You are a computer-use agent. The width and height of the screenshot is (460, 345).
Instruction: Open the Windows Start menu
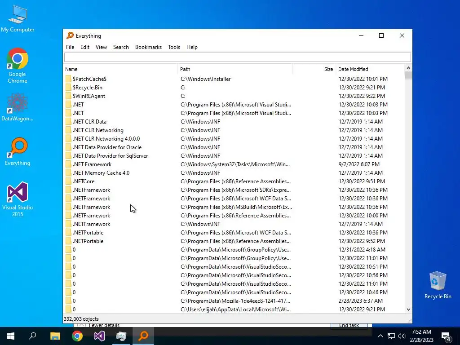tap(11, 336)
